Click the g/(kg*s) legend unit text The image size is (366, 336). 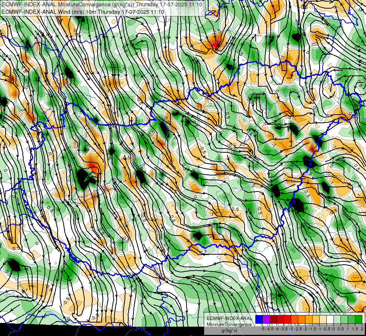click(229, 330)
